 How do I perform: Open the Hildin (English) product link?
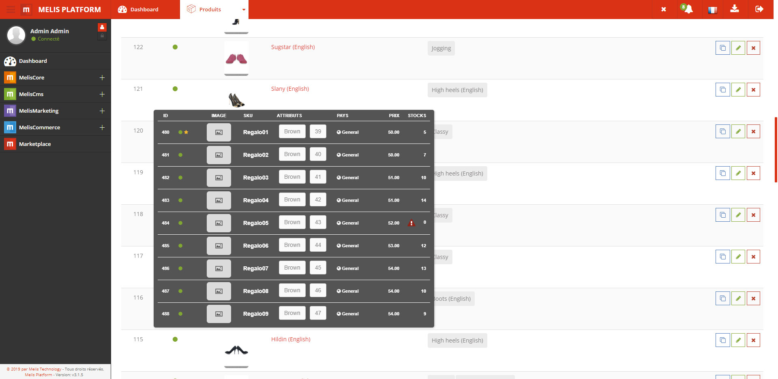pos(290,339)
